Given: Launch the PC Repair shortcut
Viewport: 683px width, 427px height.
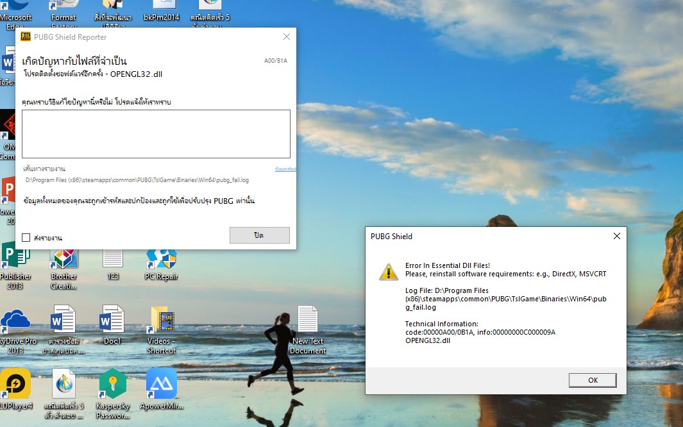Looking at the screenshot, I should coord(161,265).
